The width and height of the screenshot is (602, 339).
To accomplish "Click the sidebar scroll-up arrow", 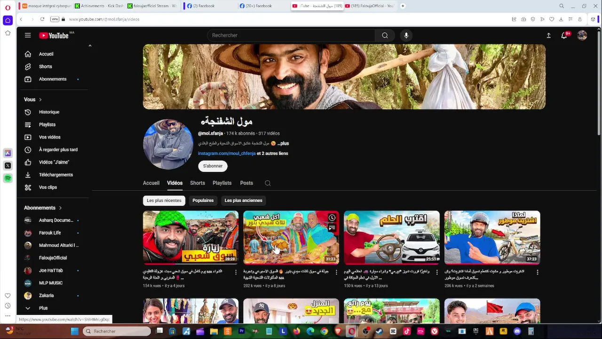I will click(x=90, y=46).
